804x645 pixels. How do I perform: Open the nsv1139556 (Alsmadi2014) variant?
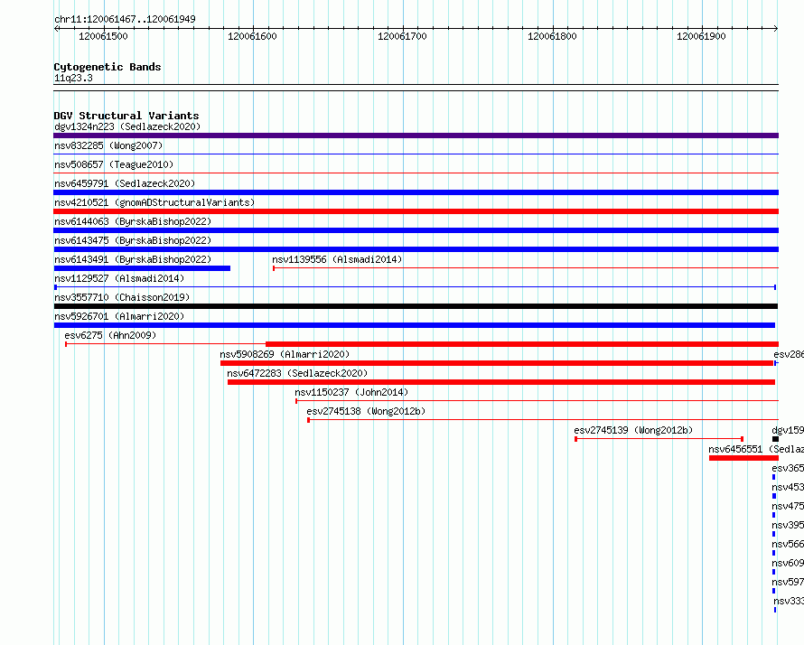[x=337, y=259]
